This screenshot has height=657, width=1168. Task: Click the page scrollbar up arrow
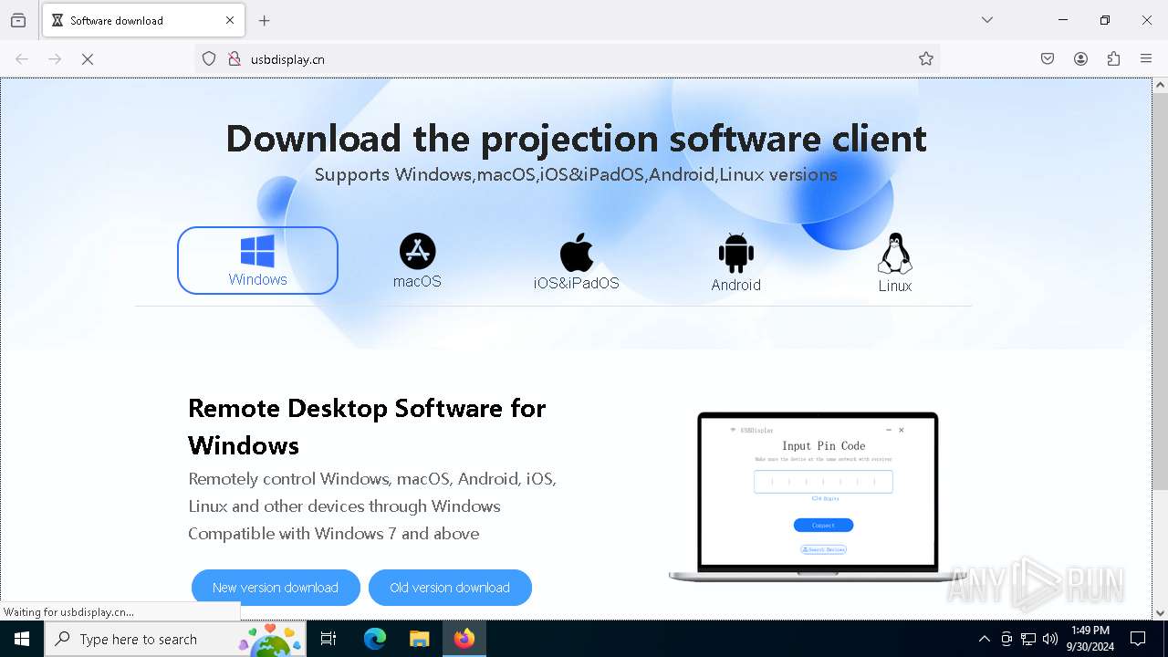click(1160, 85)
